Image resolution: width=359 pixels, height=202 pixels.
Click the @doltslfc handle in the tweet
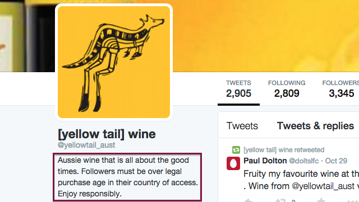pos(304,161)
